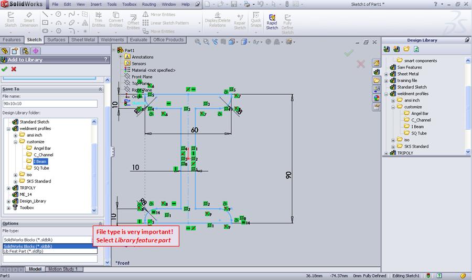
Task: Click the File name input field
Action: point(50,104)
